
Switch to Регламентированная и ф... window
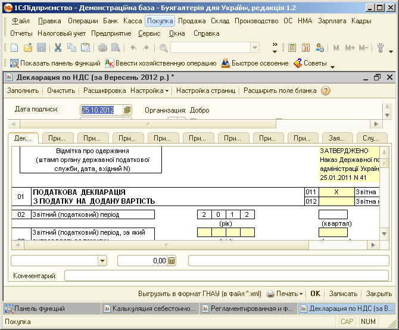click(248, 309)
